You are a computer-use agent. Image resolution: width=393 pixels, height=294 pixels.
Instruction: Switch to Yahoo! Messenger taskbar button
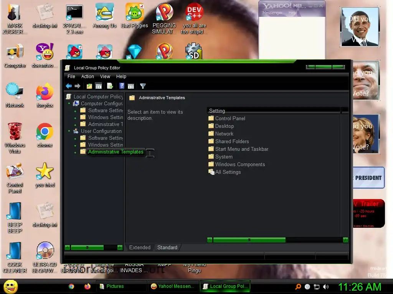(173, 286)
